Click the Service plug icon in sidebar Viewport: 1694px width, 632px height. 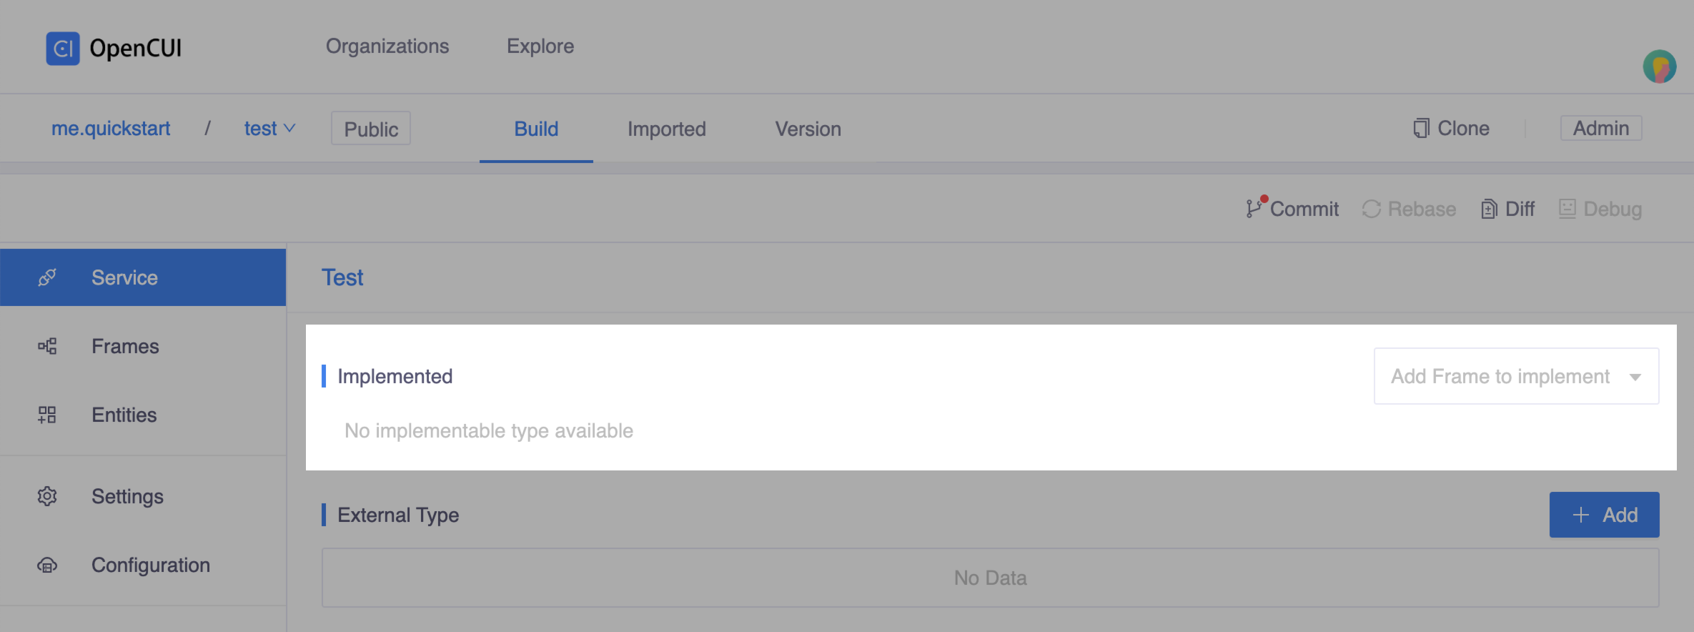(x=47, y=277)
